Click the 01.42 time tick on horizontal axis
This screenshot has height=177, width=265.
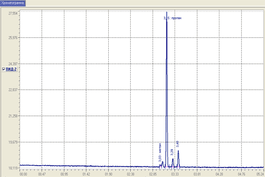86,174
